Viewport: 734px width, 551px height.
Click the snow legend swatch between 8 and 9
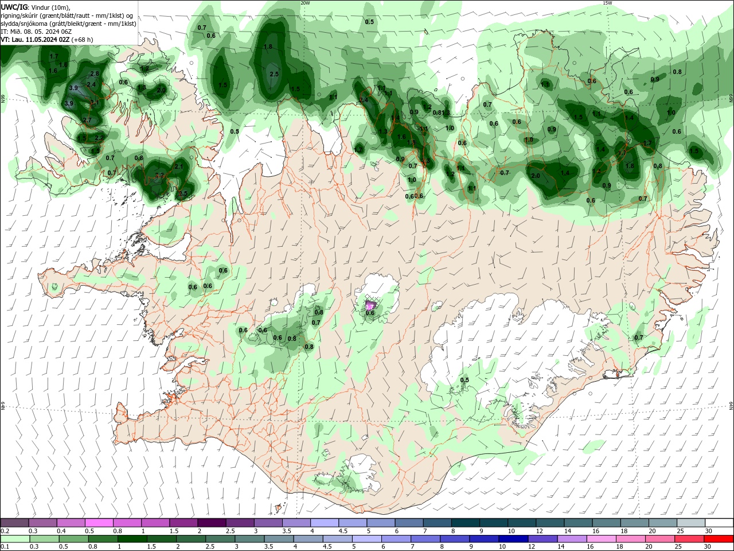click(x=466, y=523)
